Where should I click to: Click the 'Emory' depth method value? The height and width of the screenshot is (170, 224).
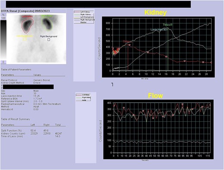37,83
